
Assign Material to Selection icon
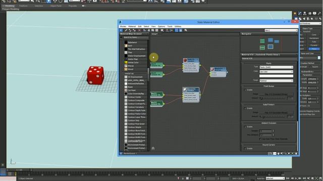click(134, 30)
